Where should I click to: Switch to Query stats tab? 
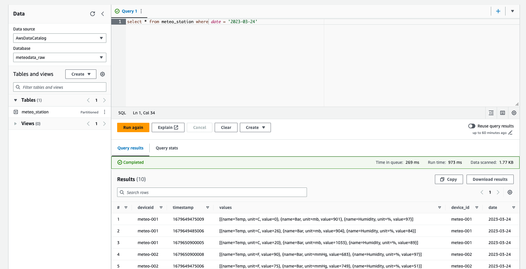click(167, 148)
